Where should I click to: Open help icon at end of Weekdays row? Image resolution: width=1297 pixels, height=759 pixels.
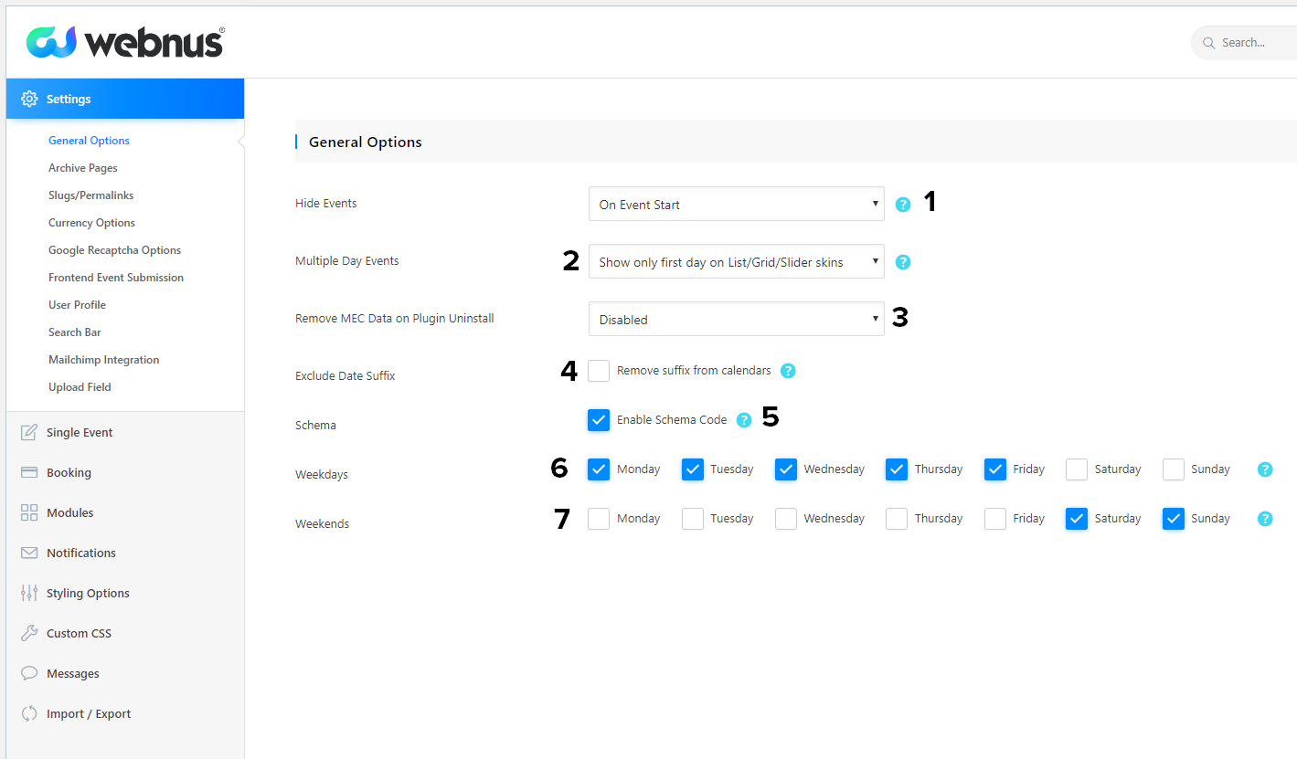[1265, 469]
